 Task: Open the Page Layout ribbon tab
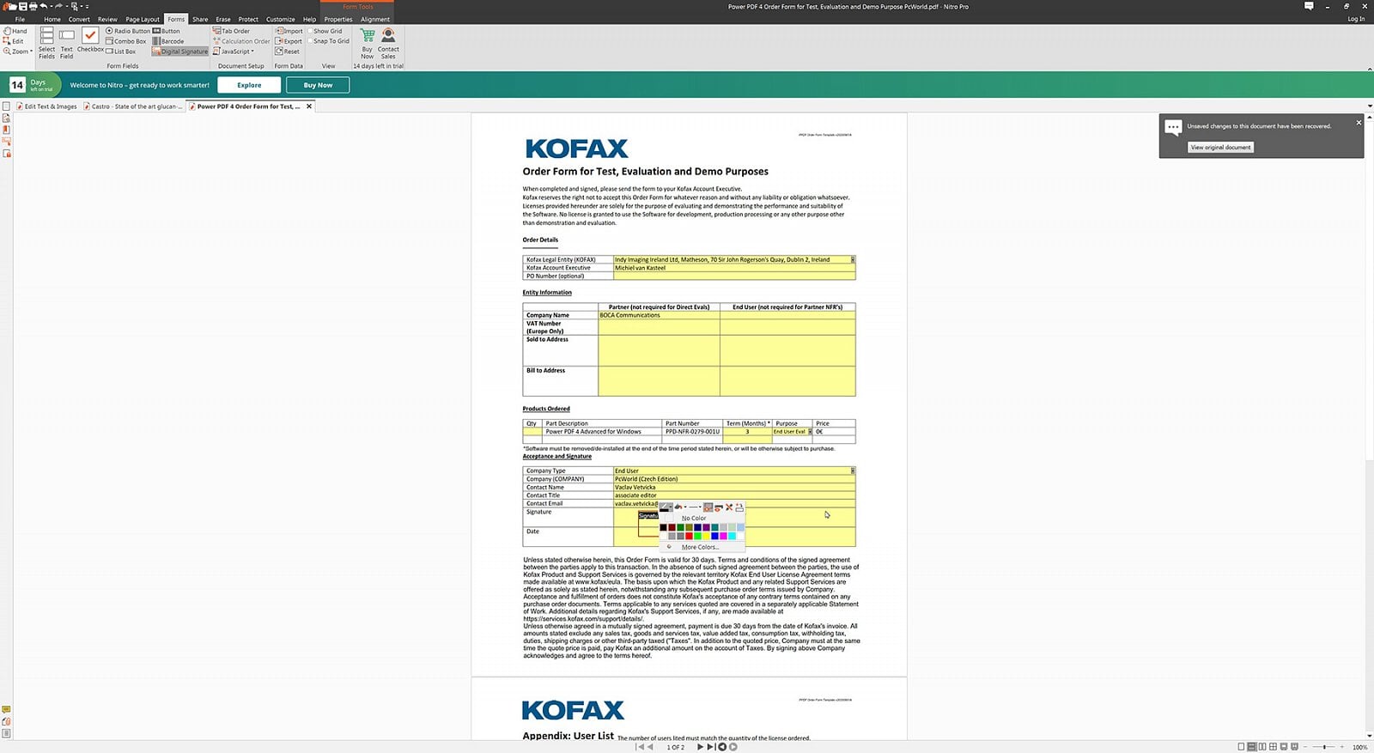(x=143, y=19)
